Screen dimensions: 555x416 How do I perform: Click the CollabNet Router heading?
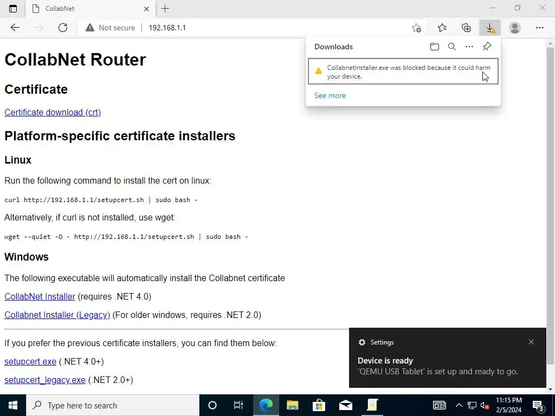(x=75, y=60)
